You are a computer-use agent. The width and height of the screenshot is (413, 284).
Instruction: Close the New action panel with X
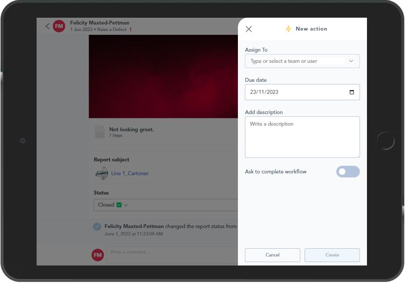249,29
